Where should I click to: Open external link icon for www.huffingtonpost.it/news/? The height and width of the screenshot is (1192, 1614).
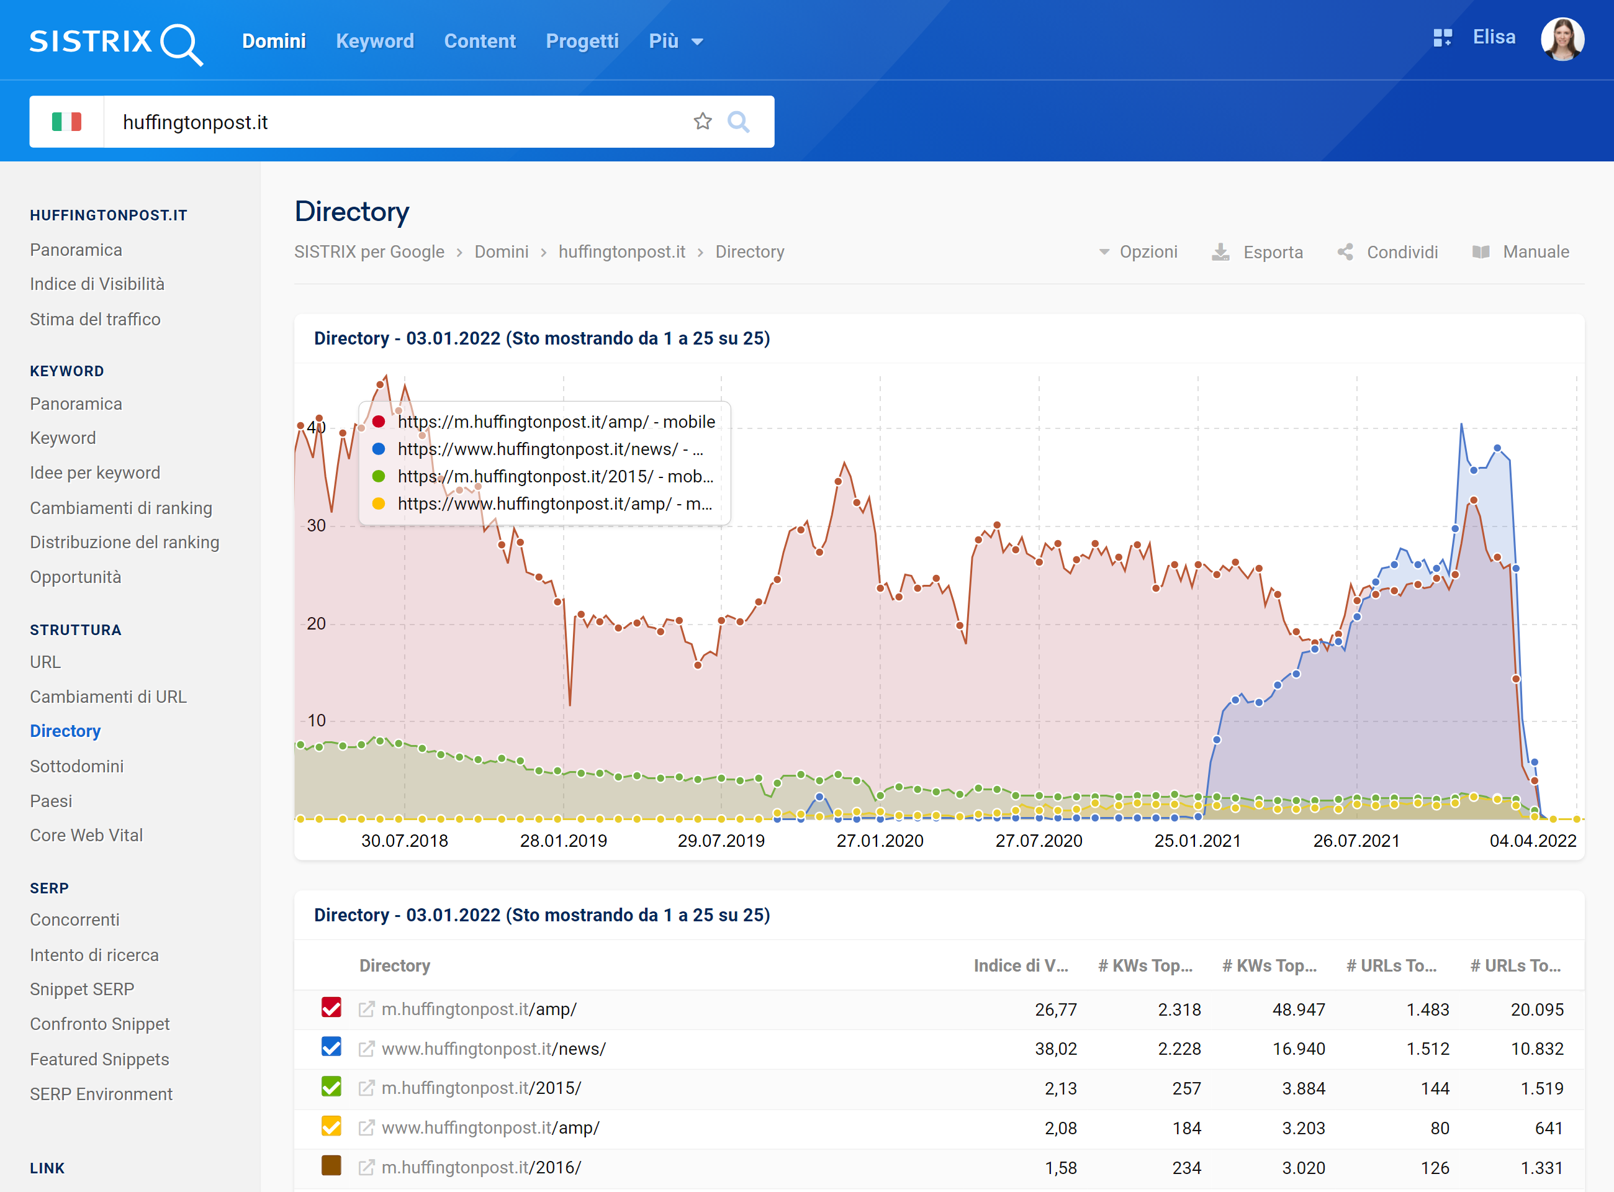[x=366, y=1049]
